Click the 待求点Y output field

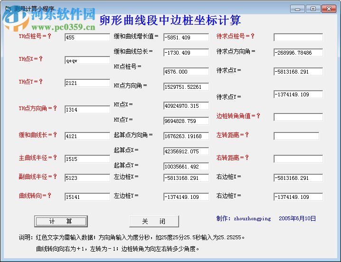tap(298, 94)
